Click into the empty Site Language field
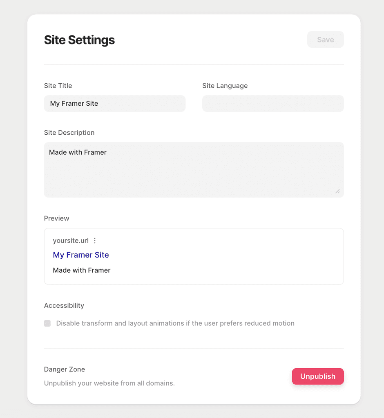Image resolution: width=384 pixels, height=418 pixels. click(273, 104)
